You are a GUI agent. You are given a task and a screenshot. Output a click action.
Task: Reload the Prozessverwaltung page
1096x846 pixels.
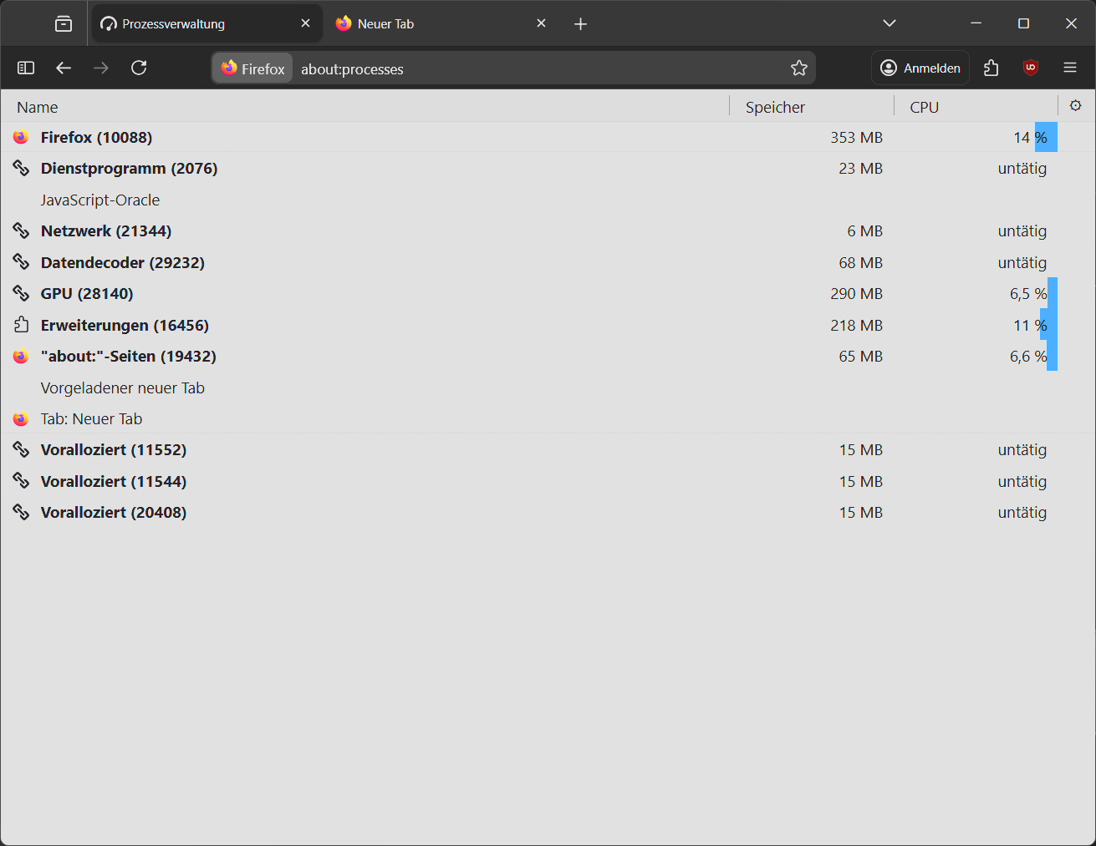139,68
